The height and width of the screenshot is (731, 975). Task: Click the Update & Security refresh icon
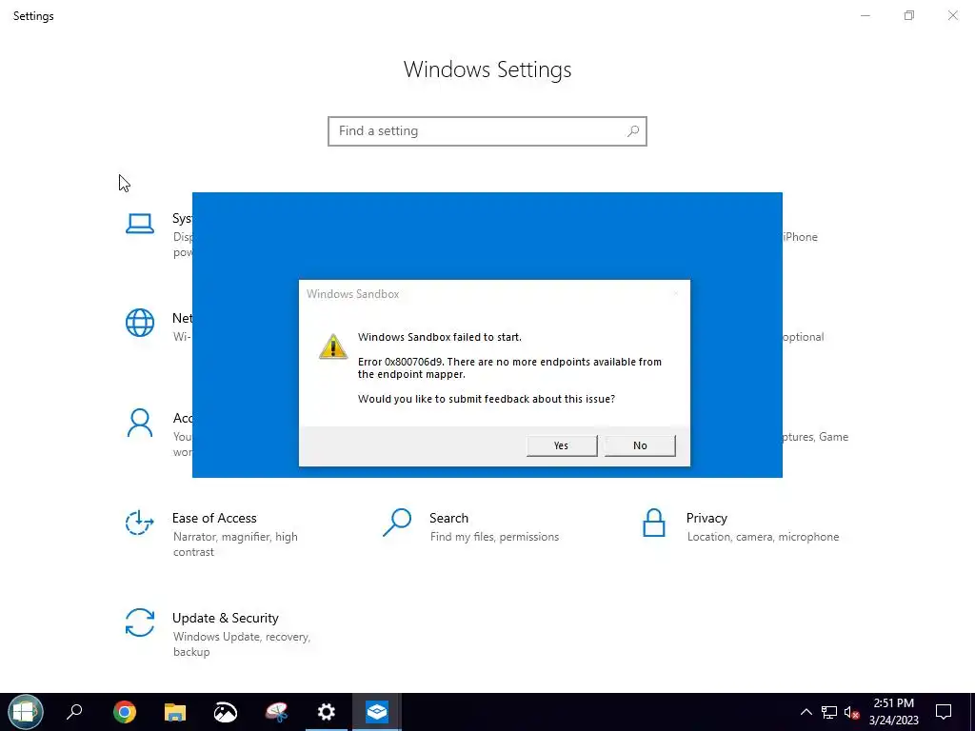[x=139, y=622]
